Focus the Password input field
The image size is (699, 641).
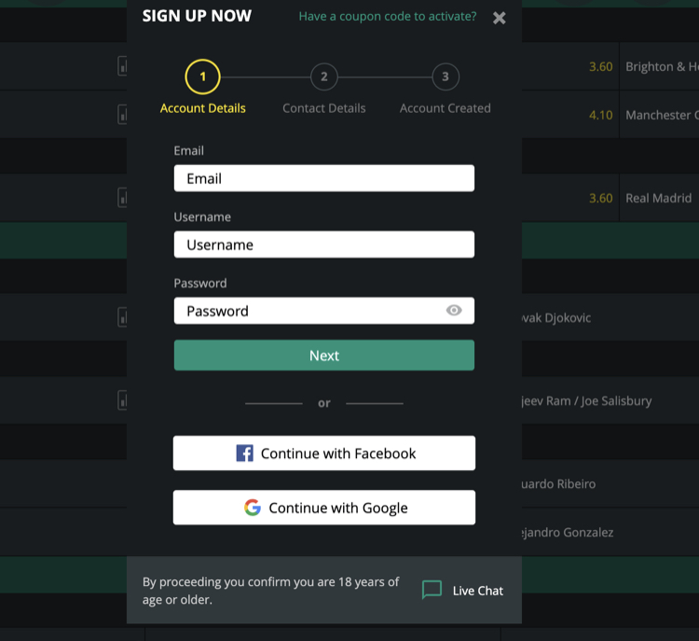point(324,311)
